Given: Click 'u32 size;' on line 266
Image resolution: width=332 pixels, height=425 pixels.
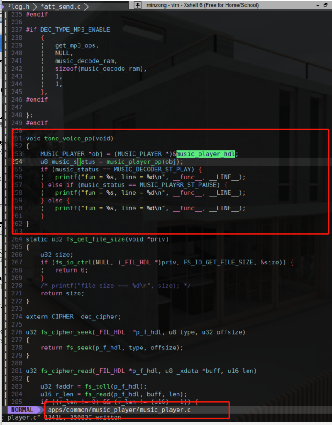Looking at the screenshot, I should [57, 255].
